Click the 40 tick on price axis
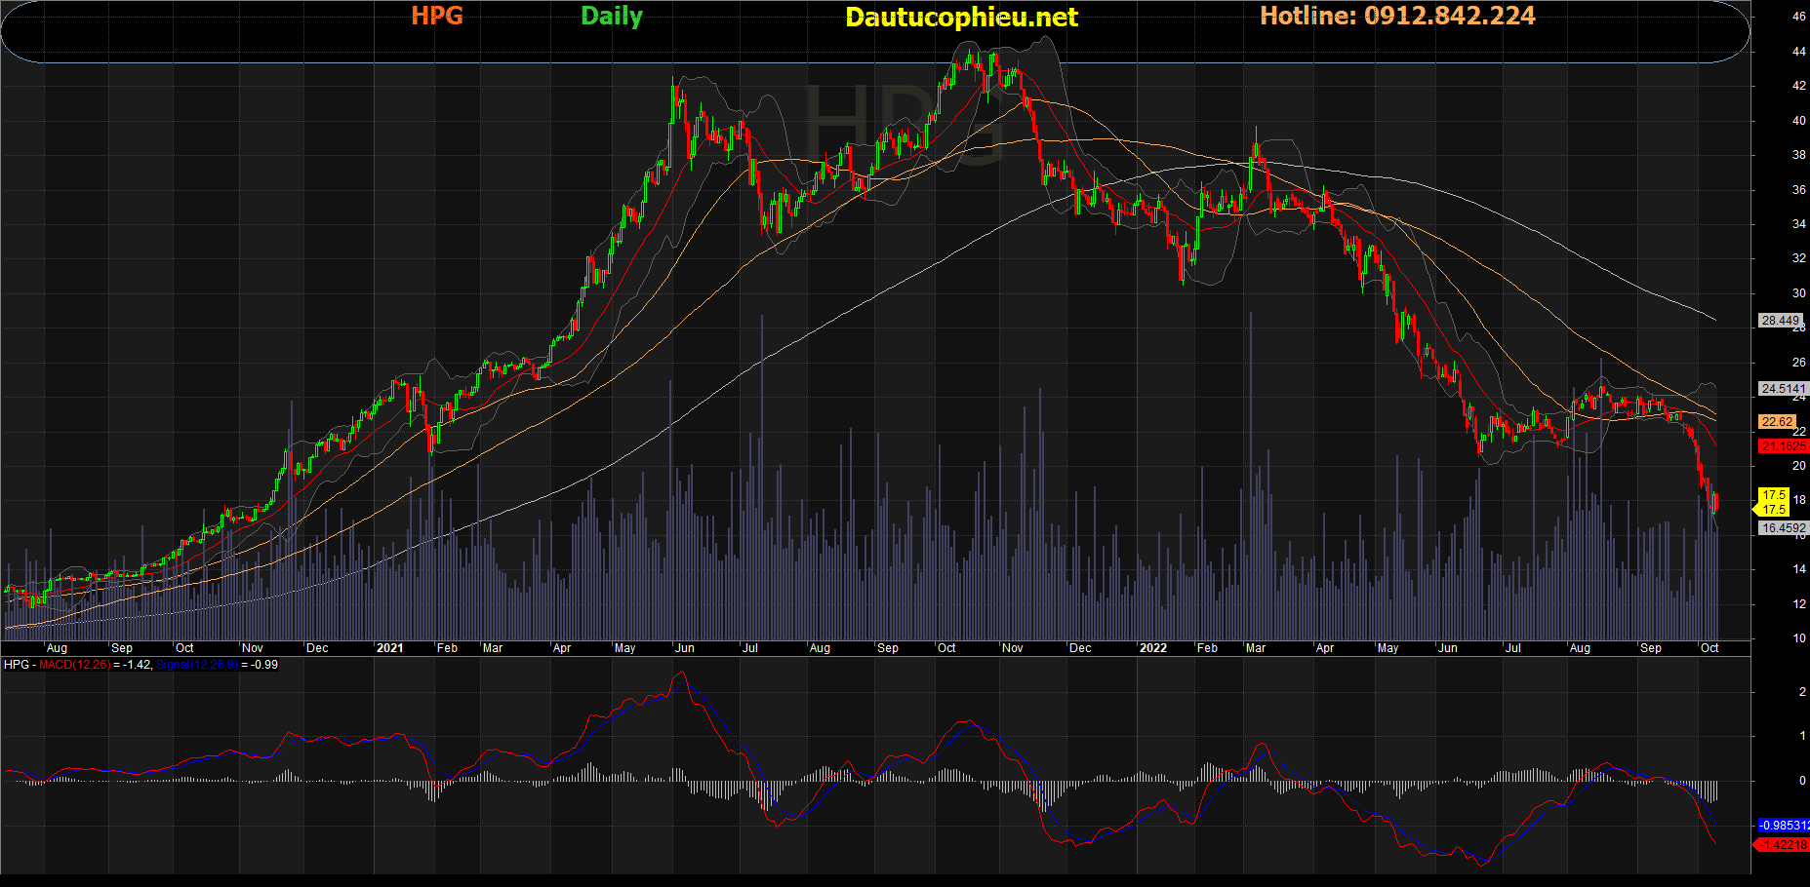Image resolution: width=1810 pixels, height=887 pixels. [1799, 121]
